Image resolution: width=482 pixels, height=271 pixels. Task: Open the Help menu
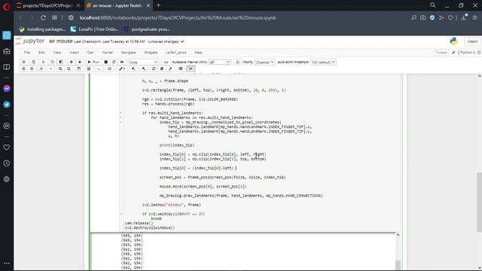point(198,53)
